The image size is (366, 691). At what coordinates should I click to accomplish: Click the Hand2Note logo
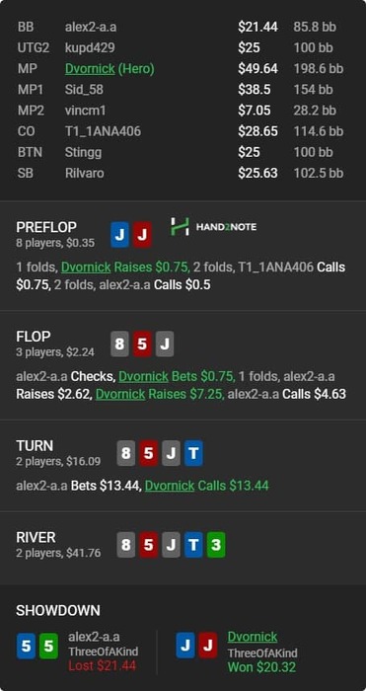pos(214,227)
